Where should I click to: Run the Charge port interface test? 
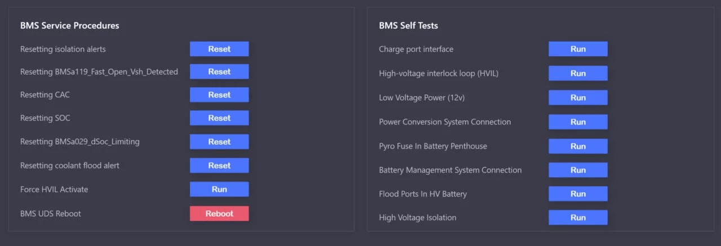[x=578, y=49]
